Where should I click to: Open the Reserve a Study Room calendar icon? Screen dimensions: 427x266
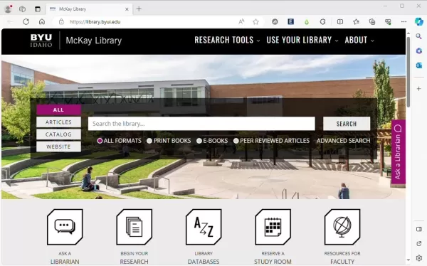click(273, 227)
